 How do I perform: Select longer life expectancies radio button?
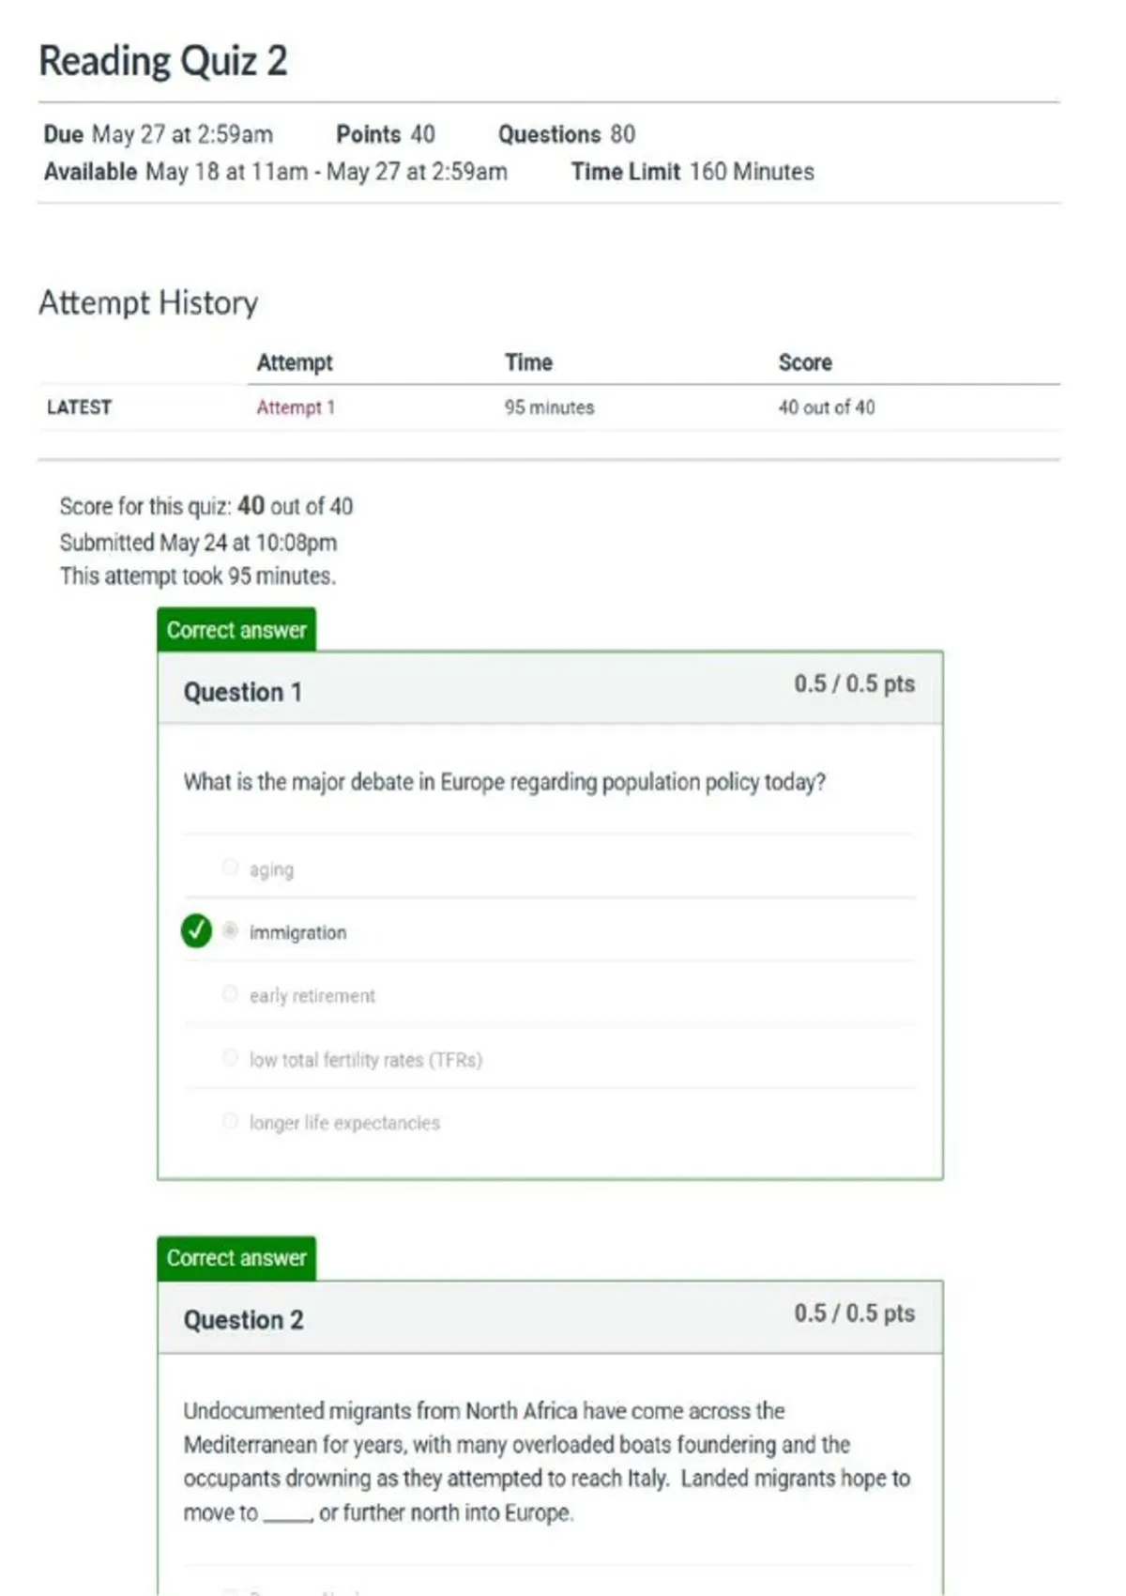pyautogui.click(x=230, y=1121)
